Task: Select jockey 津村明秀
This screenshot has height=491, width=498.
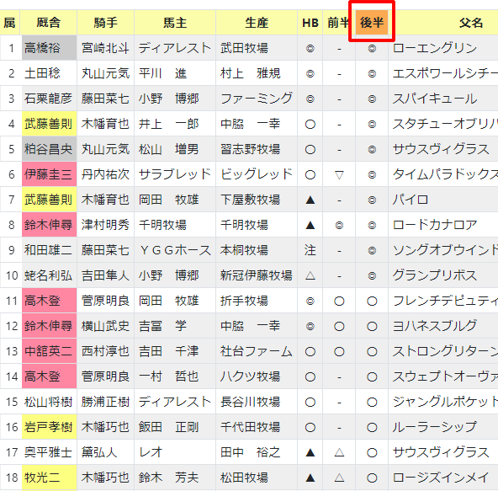Action: [105, 225]
